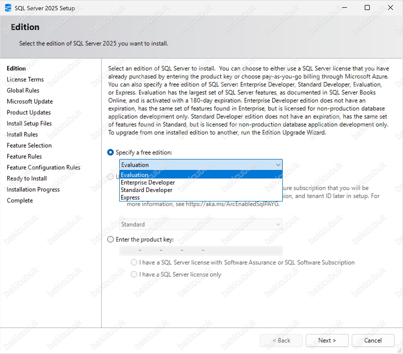Minimize the SQL Server Setup window
The width and height of the screenshot is (403, 354).
point(344,8)
